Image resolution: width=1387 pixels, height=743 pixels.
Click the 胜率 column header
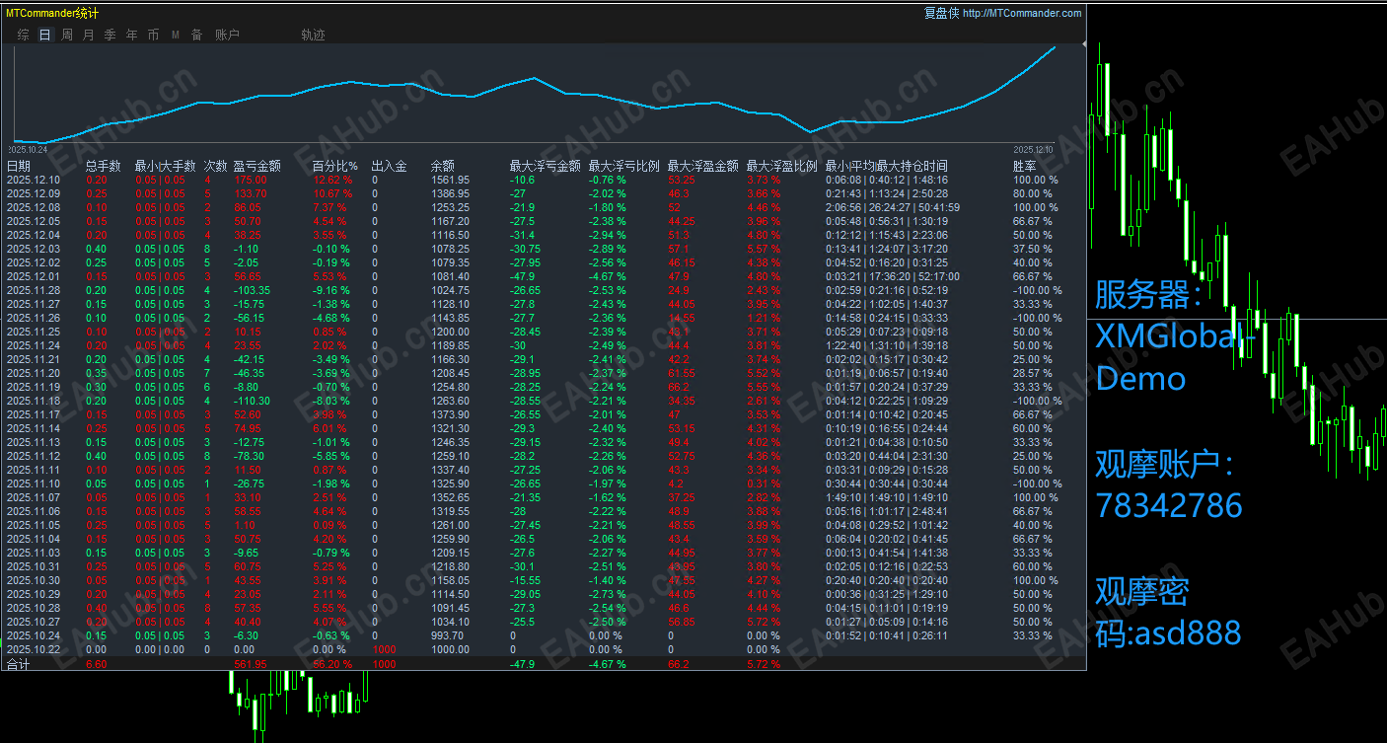(1025, 166)
